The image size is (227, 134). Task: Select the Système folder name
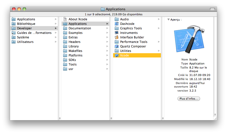tap(23, 37)
